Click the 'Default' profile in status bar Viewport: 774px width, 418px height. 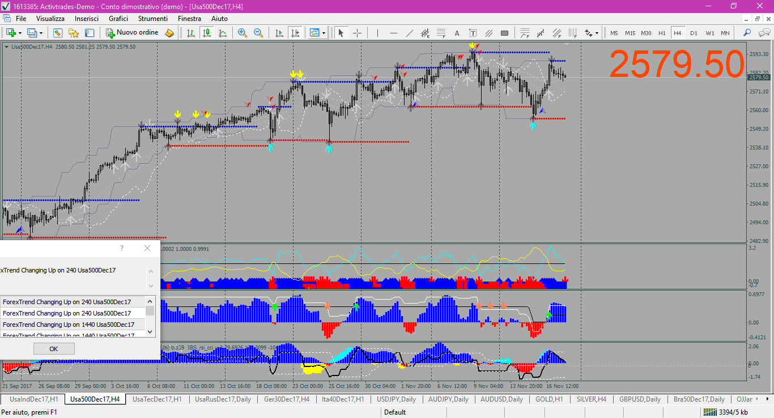(x=395, y=412)
